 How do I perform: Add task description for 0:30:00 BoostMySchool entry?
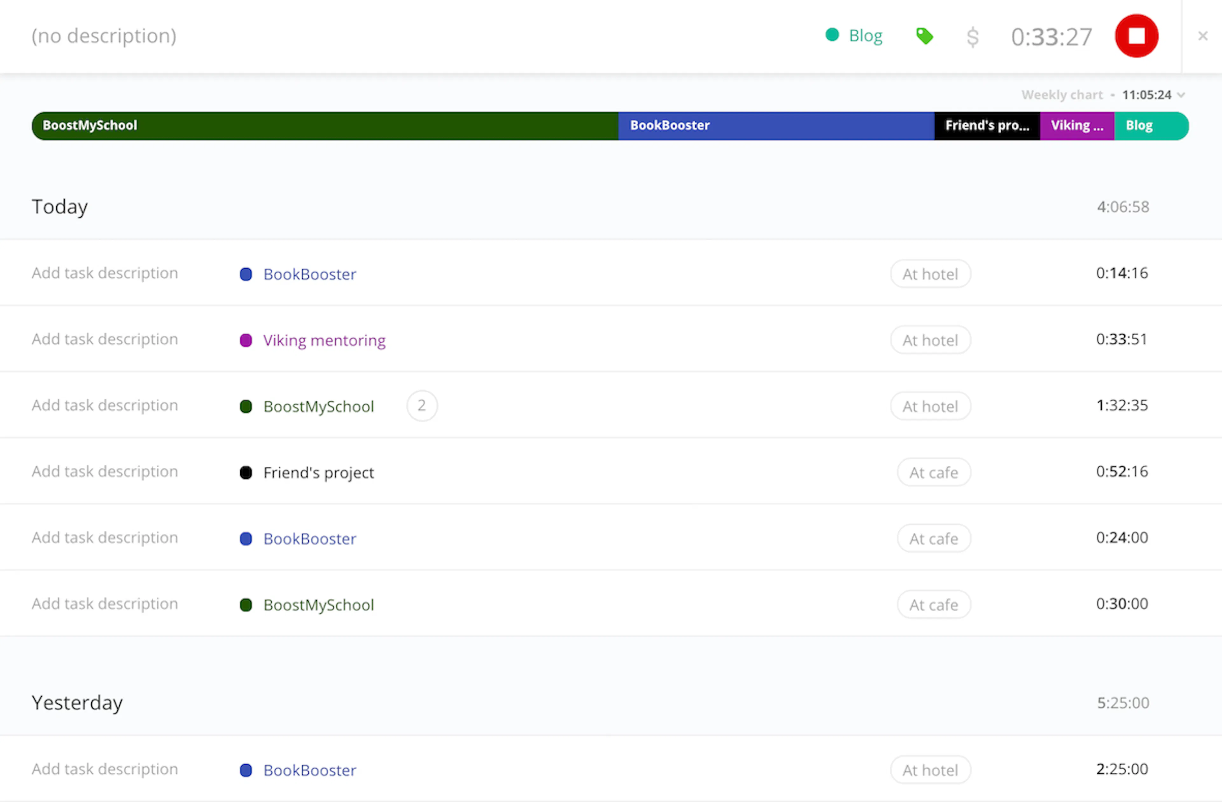point(105,604)
